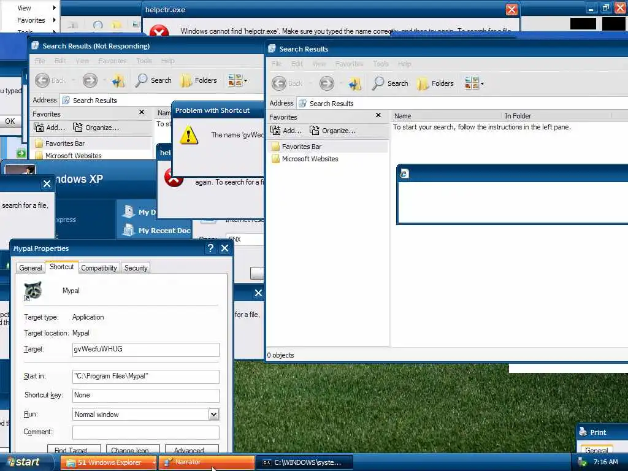Click Back arrow in Not Responding window
Image resolution: width=628 pixels, height=471 pixels.
point(42,80)
